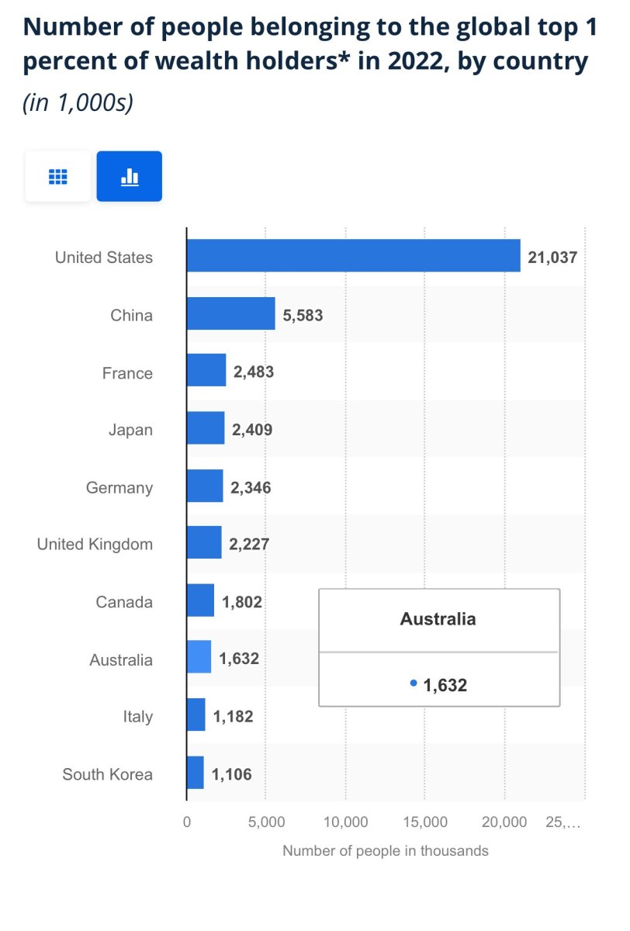Click the 5,583 value label

(x=303, y=316)
